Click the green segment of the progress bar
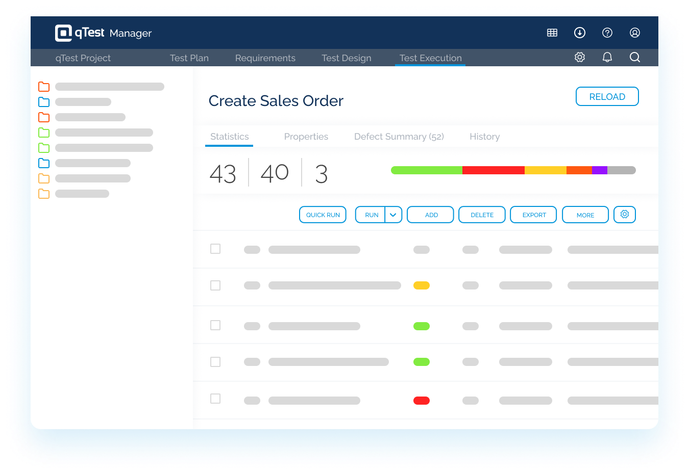Screen dimensions: 689x474 tap(426, 170)
